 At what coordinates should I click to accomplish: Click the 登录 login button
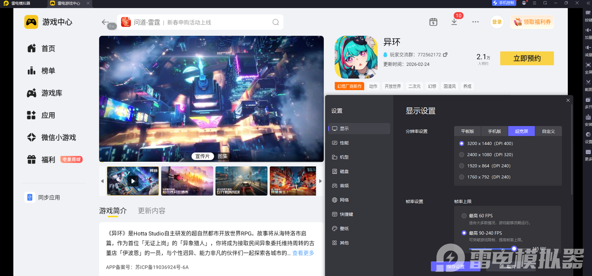click(x=497, y=22)
